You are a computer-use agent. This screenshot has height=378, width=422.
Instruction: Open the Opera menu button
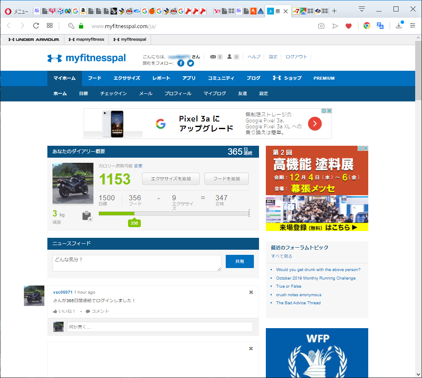pyautogui.click(x=17, y=11)
